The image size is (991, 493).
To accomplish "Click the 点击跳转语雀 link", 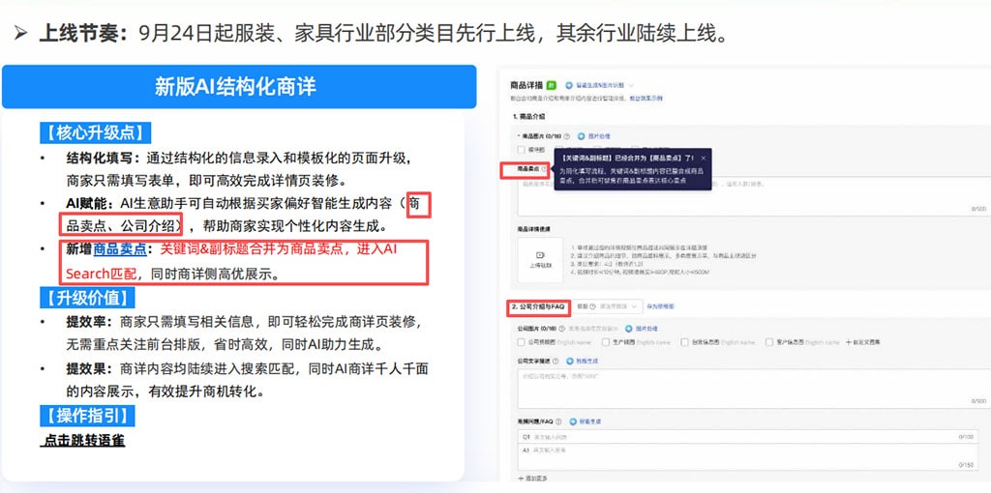I will coord(83,440).
